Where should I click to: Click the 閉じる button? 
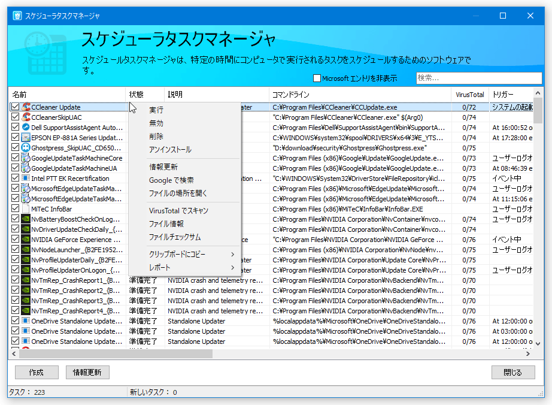[513, 372]
